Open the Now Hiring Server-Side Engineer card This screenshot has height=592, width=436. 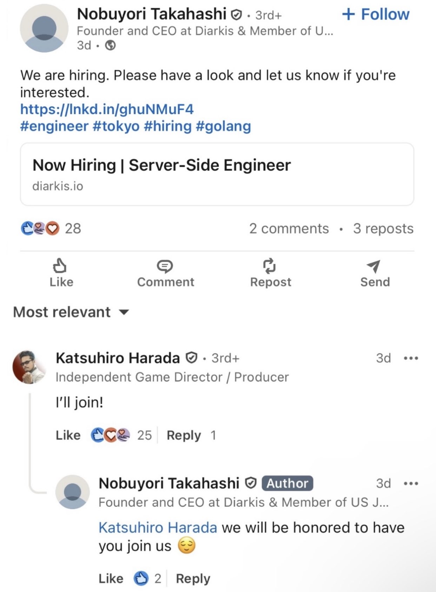tap(217, 174)
